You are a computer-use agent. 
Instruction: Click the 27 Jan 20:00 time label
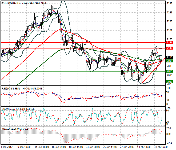(127, 147)
